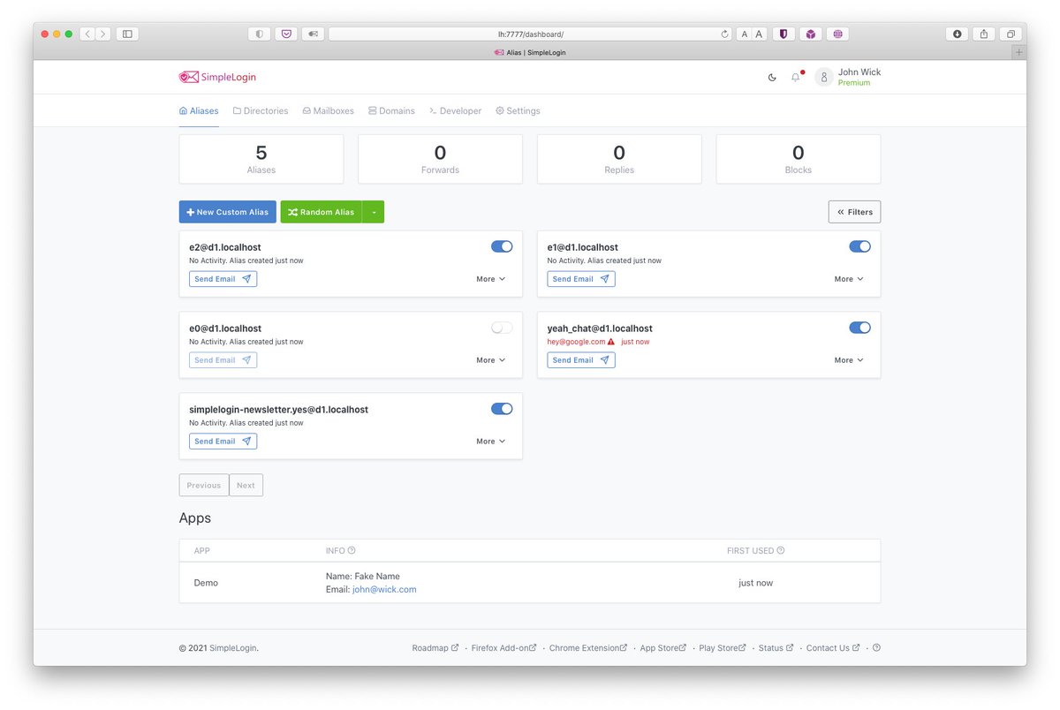Screen dimensions: 1060x710
Task: Disable the e2@d1.localhost alias toggle
Action: pyautogui.click(x=501, y=246)
